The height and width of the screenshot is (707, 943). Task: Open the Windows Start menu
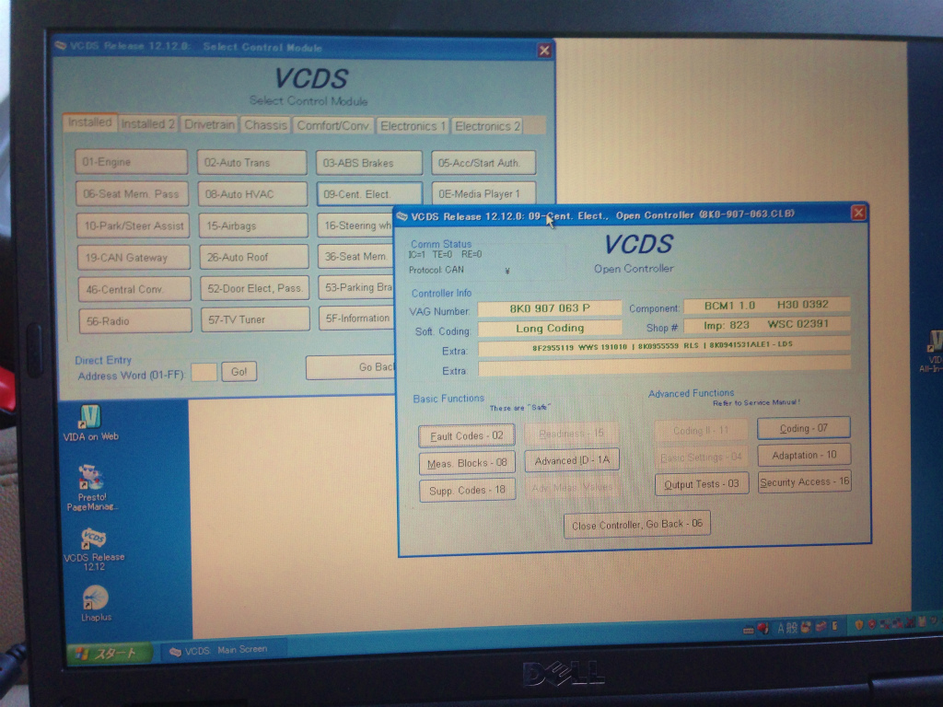coord(109,653)
